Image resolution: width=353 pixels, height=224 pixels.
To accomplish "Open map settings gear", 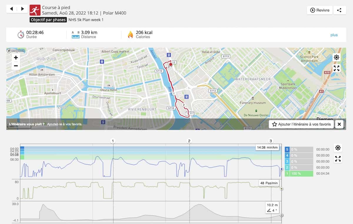I will pos(337,57).
